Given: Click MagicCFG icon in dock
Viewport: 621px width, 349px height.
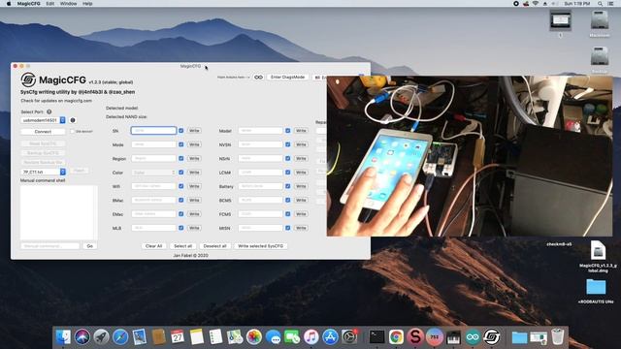Looking at the screenshot, I should pos(492,337).
